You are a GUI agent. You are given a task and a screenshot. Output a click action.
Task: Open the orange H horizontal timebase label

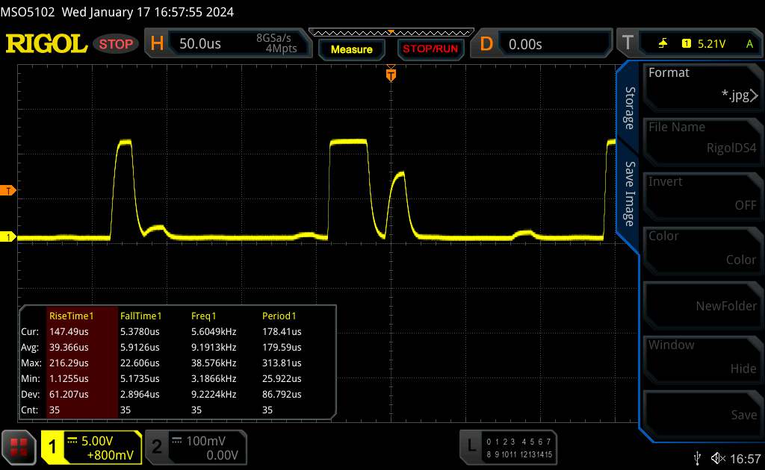coord(157,44)
